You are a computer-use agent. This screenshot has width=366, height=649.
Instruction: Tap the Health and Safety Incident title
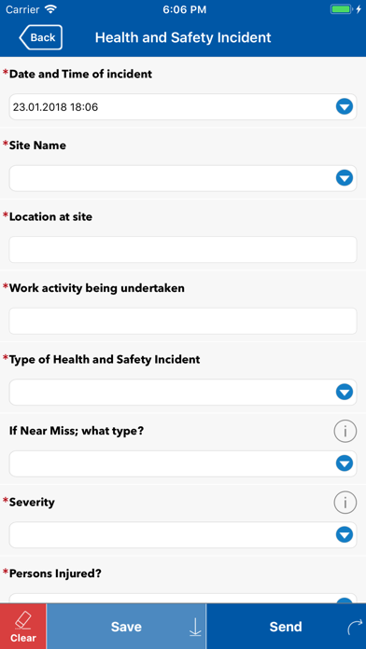click(x=183, y=37)
